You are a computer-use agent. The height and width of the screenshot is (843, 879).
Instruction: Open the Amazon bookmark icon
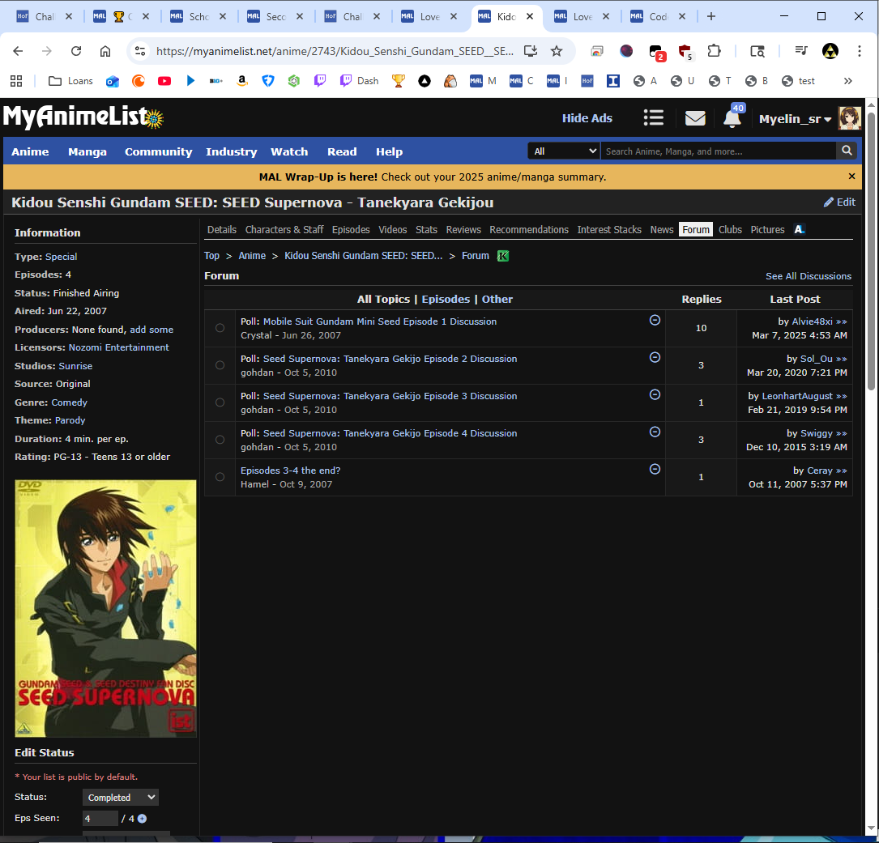coord(242,81)
